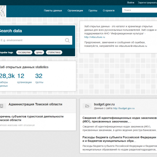Select the цены popular tag
Image resolution: width=157 pixels, height=157 pixels.
(39, 52)
